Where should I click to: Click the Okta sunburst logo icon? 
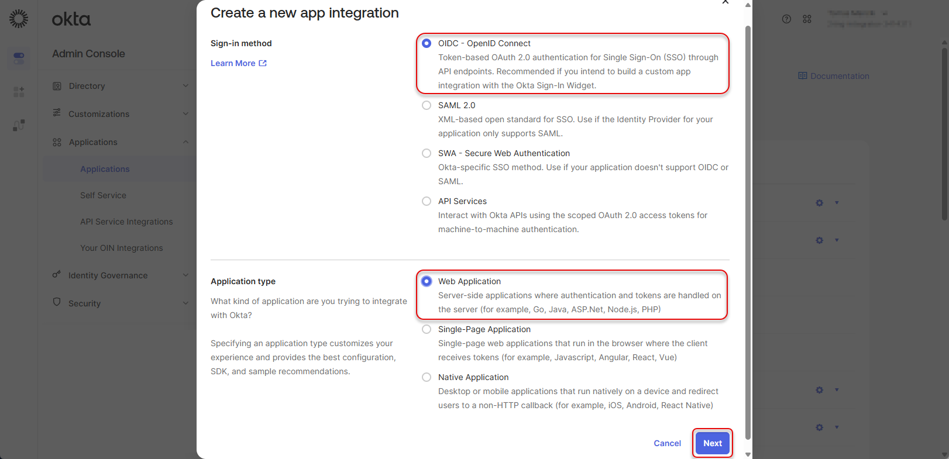(x=19, y=19)
